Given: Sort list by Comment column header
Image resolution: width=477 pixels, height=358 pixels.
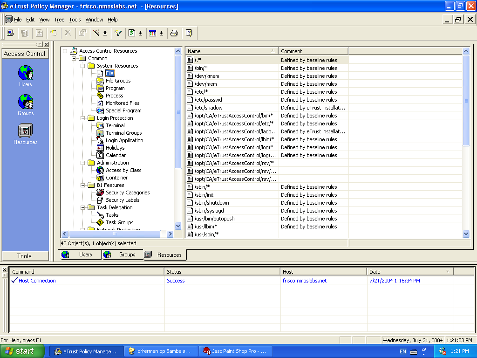Looking at the screenshot, I should pyautogui.click(x=313, y=51).
